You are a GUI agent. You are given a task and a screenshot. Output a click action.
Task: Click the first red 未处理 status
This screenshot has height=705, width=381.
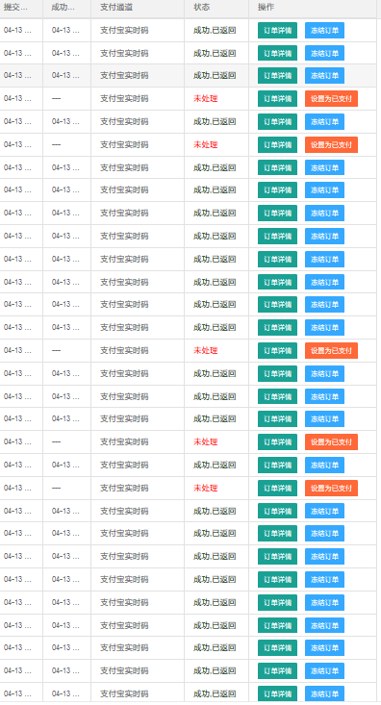point(206,98)
